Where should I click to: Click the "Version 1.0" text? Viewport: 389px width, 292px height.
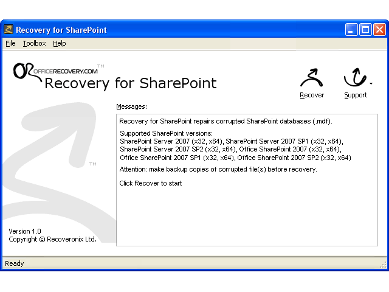coord(25,231)
